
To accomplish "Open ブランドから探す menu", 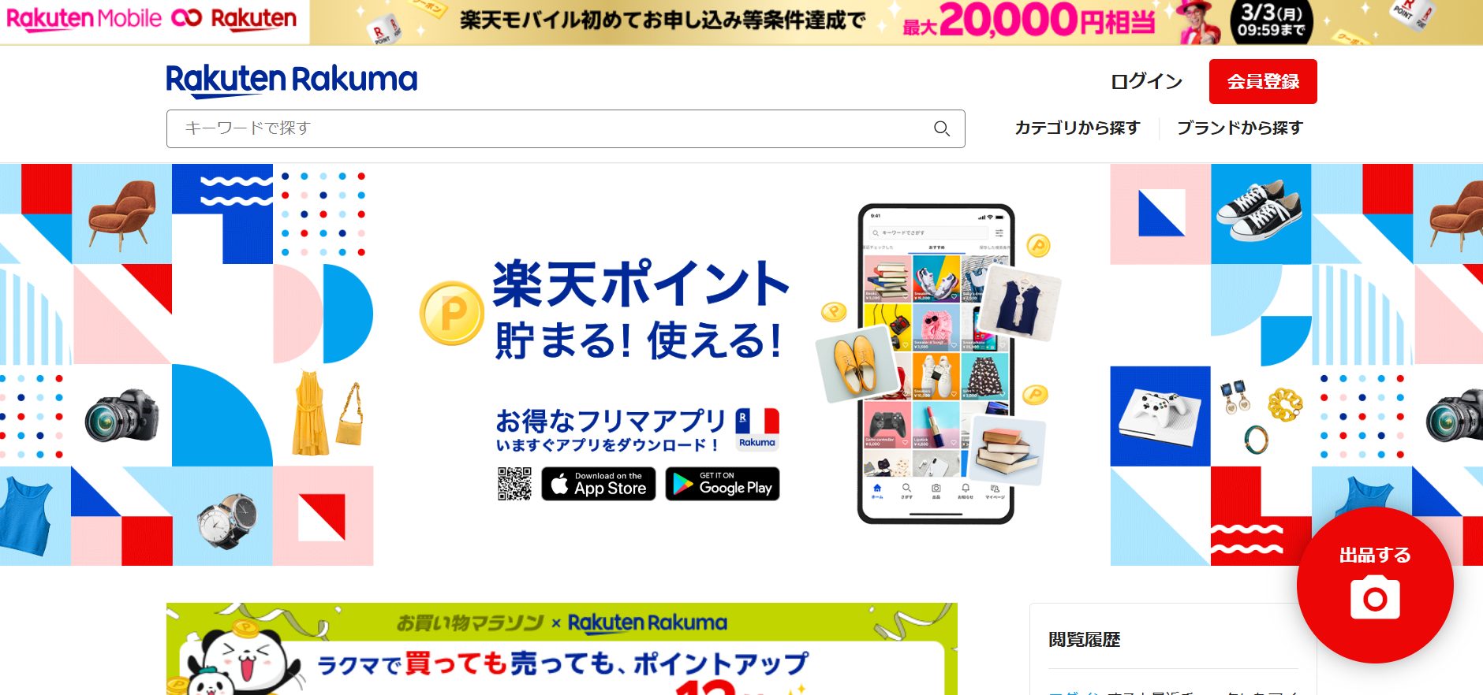I will [x=1240, y=128].
